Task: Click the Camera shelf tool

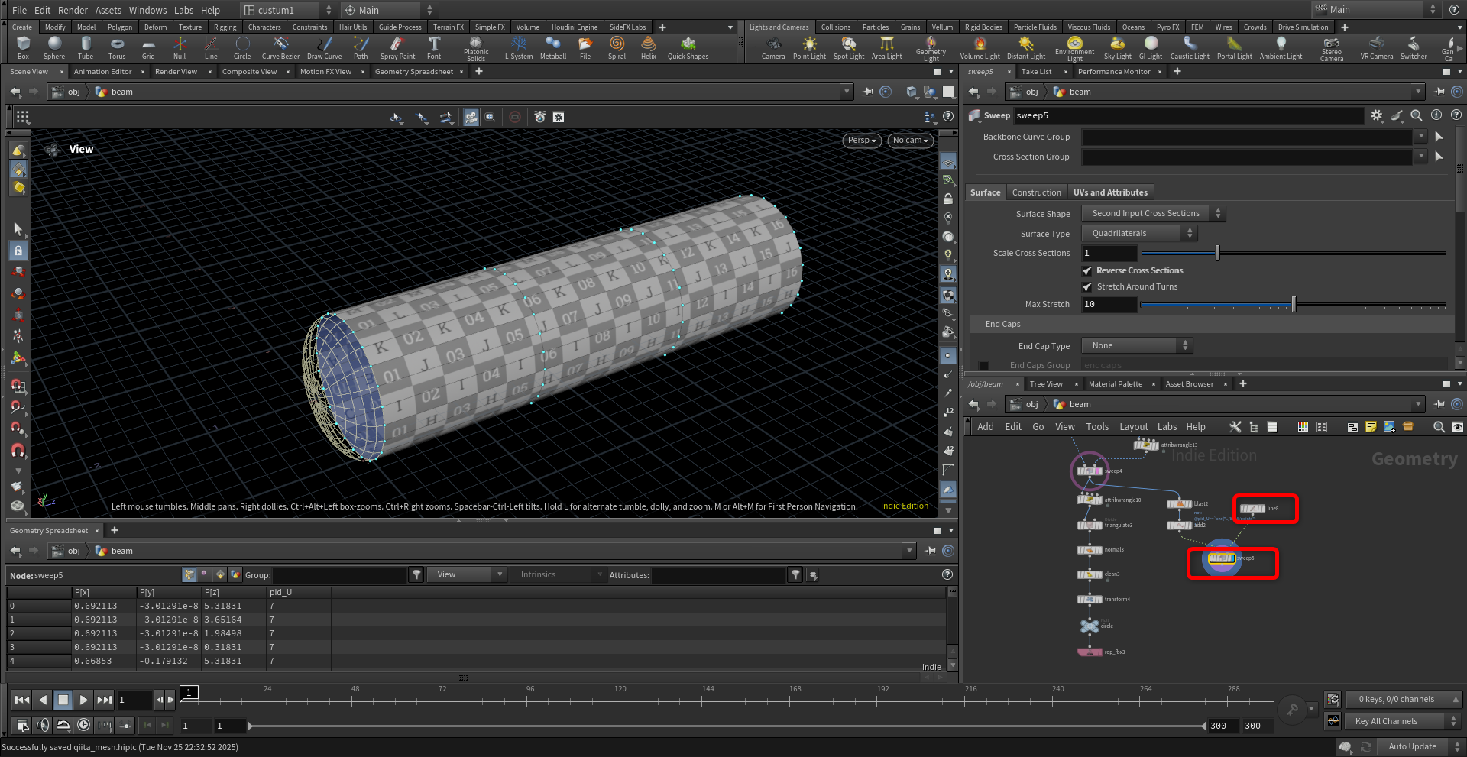Action: pos(772,47)
